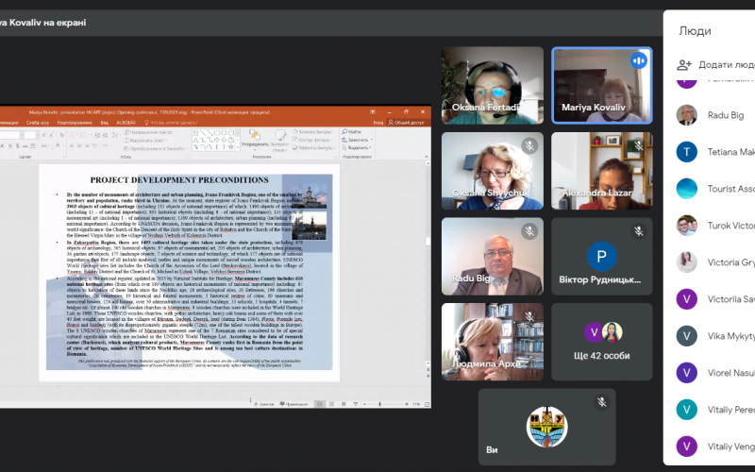Select normal view button in PowerPoint status bar

[x=319, y=404]
